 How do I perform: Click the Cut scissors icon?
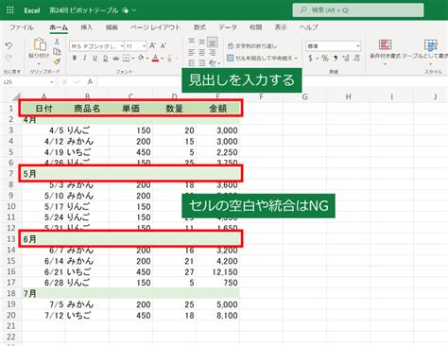(57, 42)
